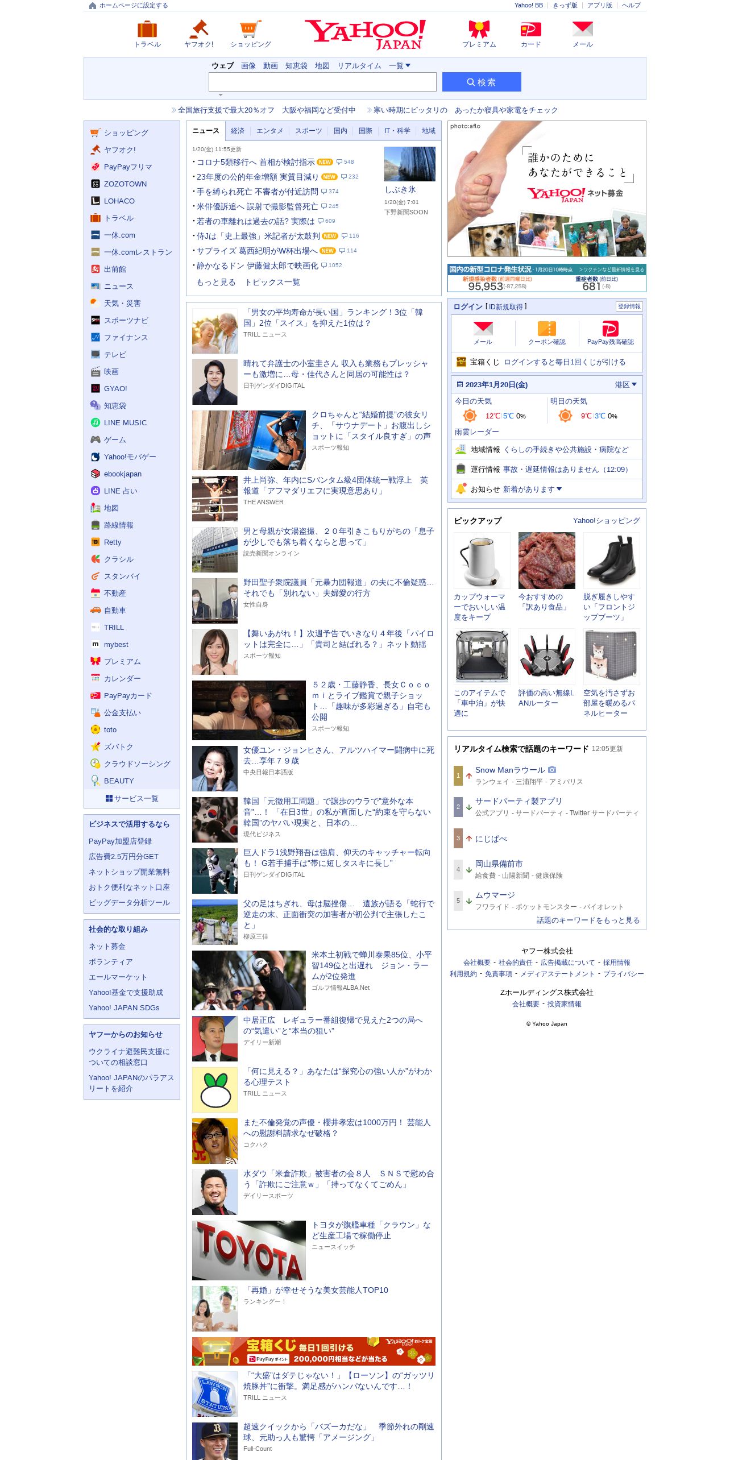Screen dimensions: 730x1460
Task: Open the ワクチンなど最新情報を見る link
Action: 611,269
